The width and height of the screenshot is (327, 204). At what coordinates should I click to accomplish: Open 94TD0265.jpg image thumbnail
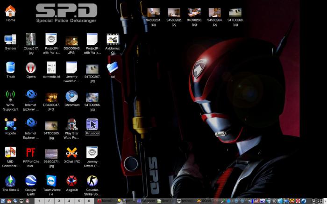click(x=51, y=130)
